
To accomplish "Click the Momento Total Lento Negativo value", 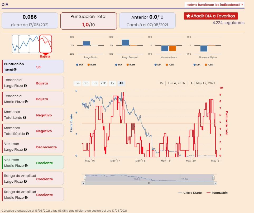I will click(x=44, y=115).
